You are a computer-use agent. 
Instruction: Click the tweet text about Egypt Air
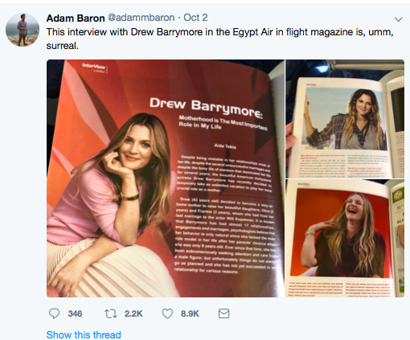click(219, 39)
